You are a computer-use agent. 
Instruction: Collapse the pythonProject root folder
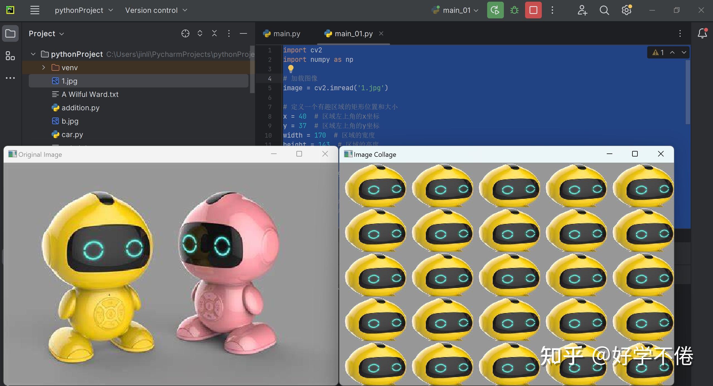coord(33,54)
